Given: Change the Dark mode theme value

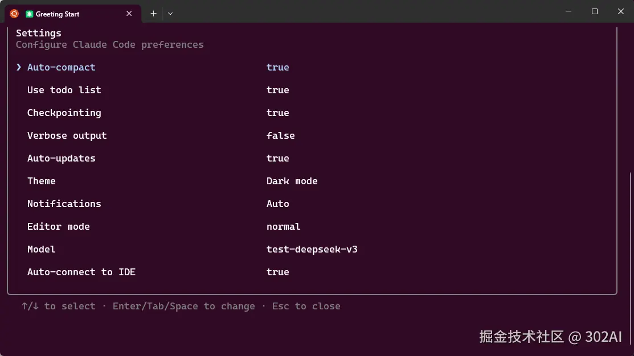Looking at the screenshot, I should 292,181.
